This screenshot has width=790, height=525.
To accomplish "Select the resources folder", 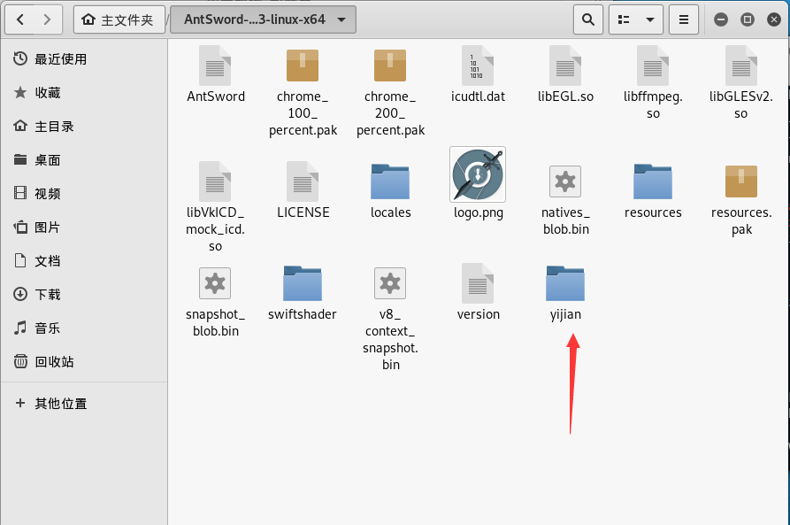I will click(x=653, y=190).
